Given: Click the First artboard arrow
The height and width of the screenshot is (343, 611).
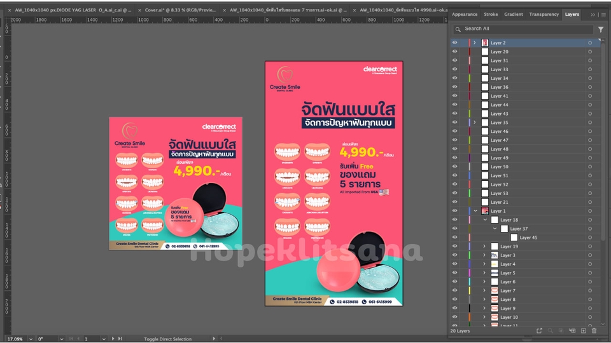Looking at the screenshot, I should point(71,339).
